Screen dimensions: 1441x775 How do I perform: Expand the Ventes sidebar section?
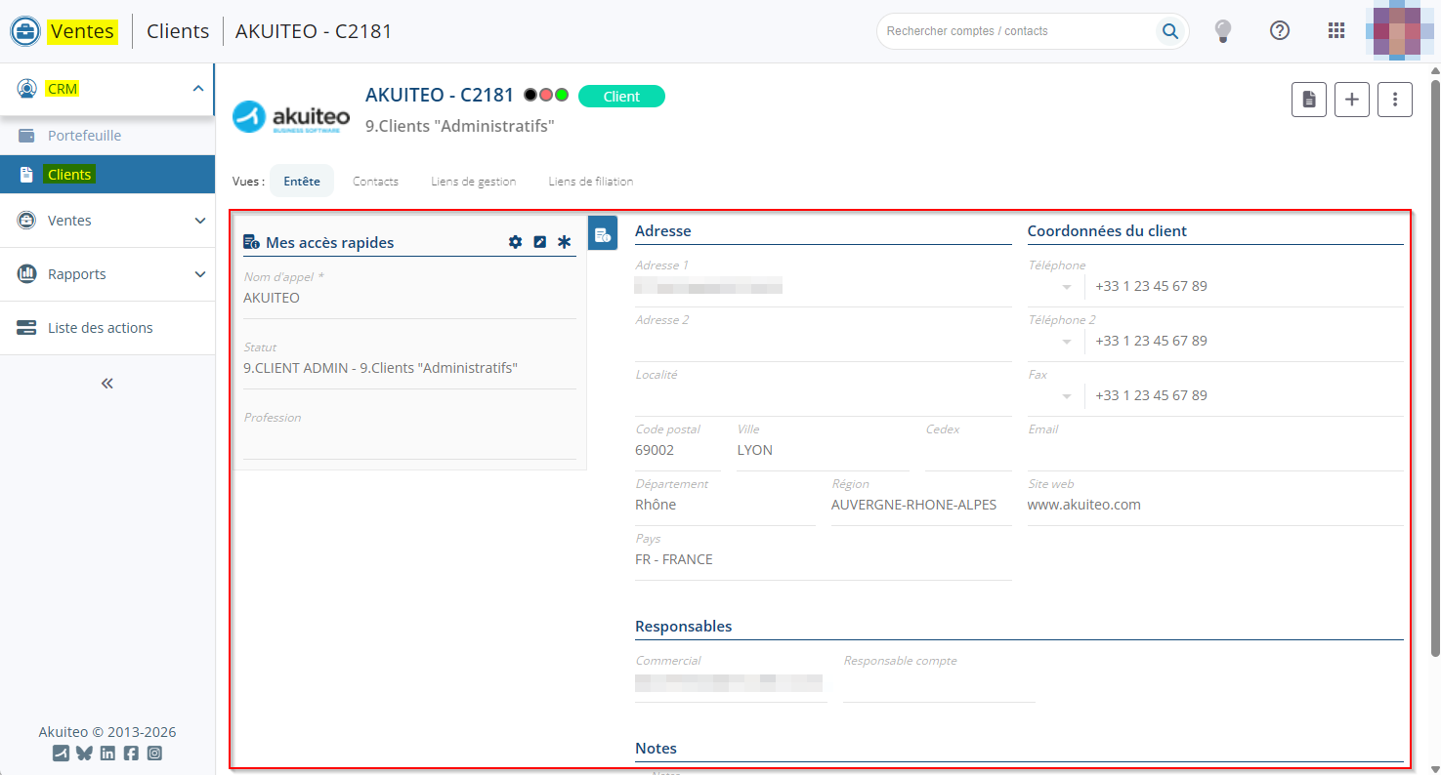click(199, 221)
